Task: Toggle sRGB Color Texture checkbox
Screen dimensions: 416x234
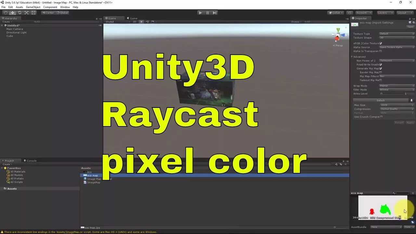Action: click(381, 43)
